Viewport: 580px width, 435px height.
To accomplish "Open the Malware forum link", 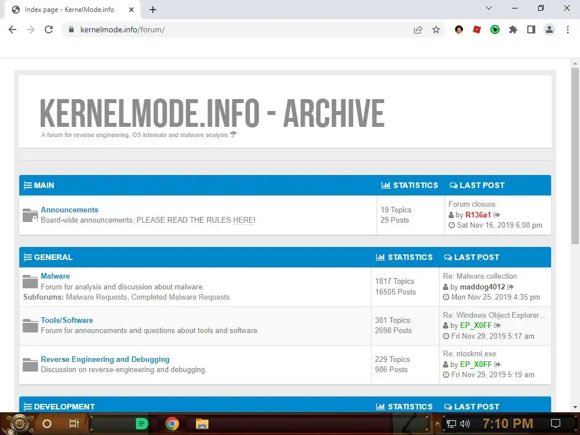I will tap(55, 276).
